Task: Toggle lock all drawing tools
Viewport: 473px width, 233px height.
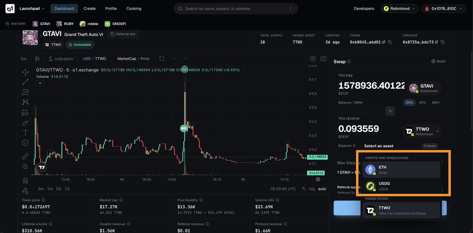Action: pyautogui.click(x=25, y=191)
